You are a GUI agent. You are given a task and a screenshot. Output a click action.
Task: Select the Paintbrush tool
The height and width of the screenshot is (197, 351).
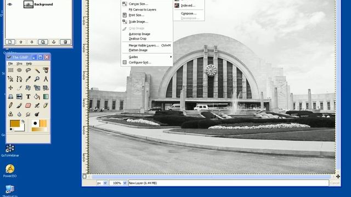click(x=19, y=105)
